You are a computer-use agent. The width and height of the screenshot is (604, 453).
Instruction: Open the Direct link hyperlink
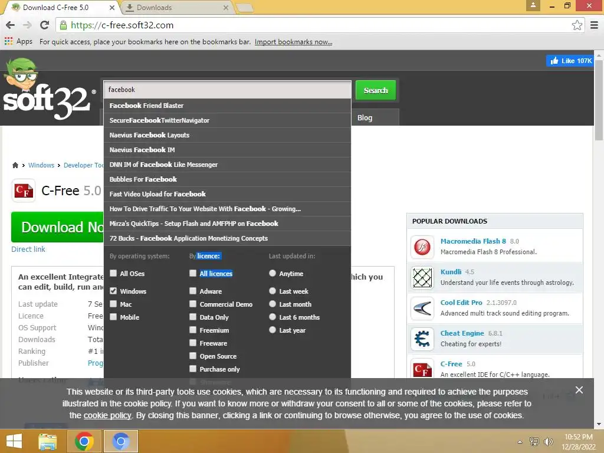[28, 250]
